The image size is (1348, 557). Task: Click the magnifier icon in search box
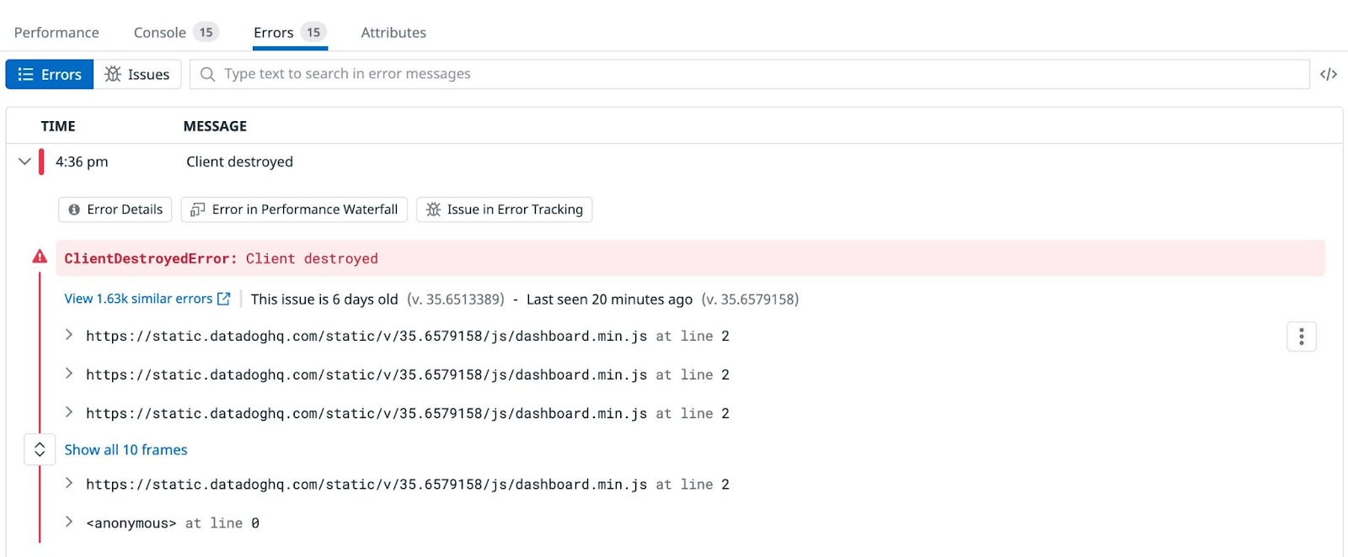coord(207,74)
